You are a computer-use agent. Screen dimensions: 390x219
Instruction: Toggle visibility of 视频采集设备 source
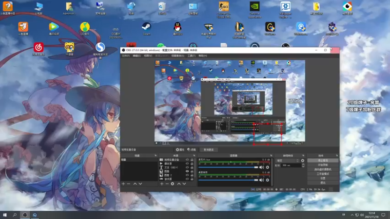click(187, 160)
